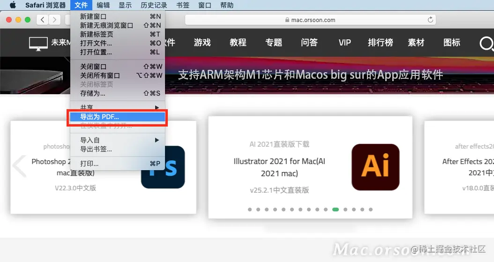The image size is (494, 262).
Task: Click the site search magnifier icon
Action: (x=487, y=44)
